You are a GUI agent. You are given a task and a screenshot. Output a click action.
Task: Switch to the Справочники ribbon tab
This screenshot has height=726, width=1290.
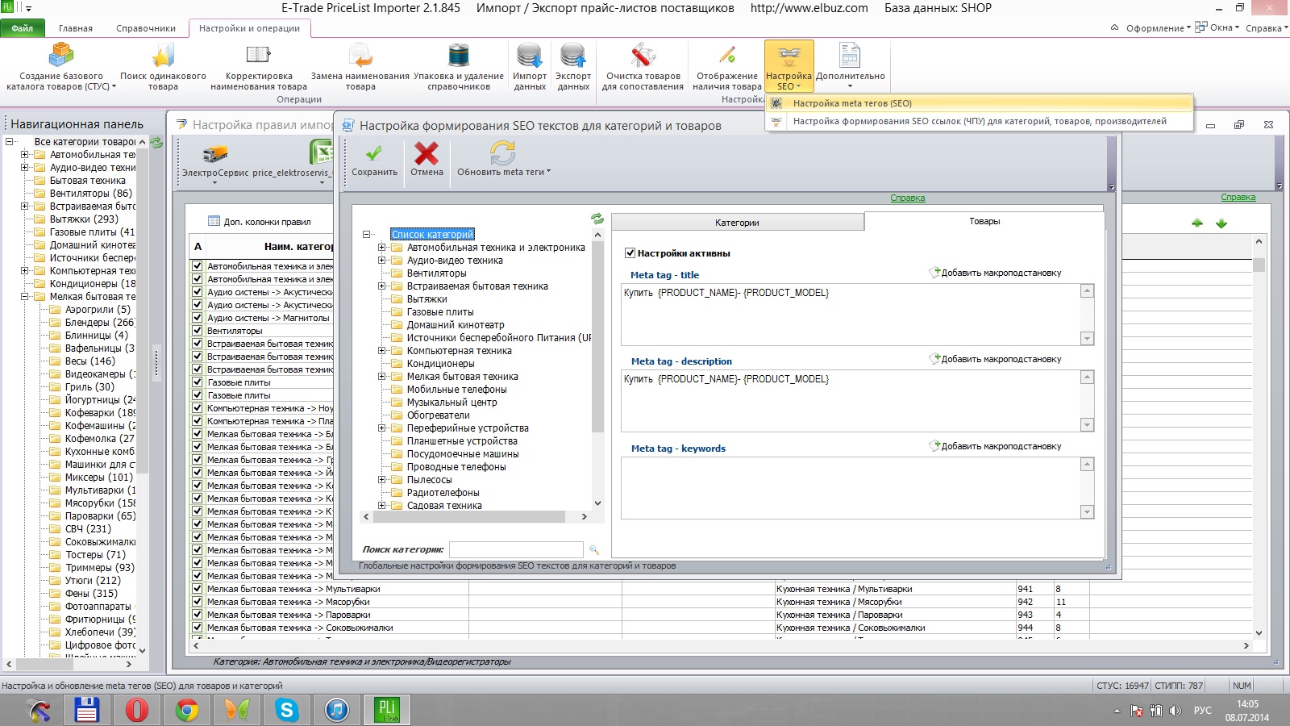click(146, 28)
